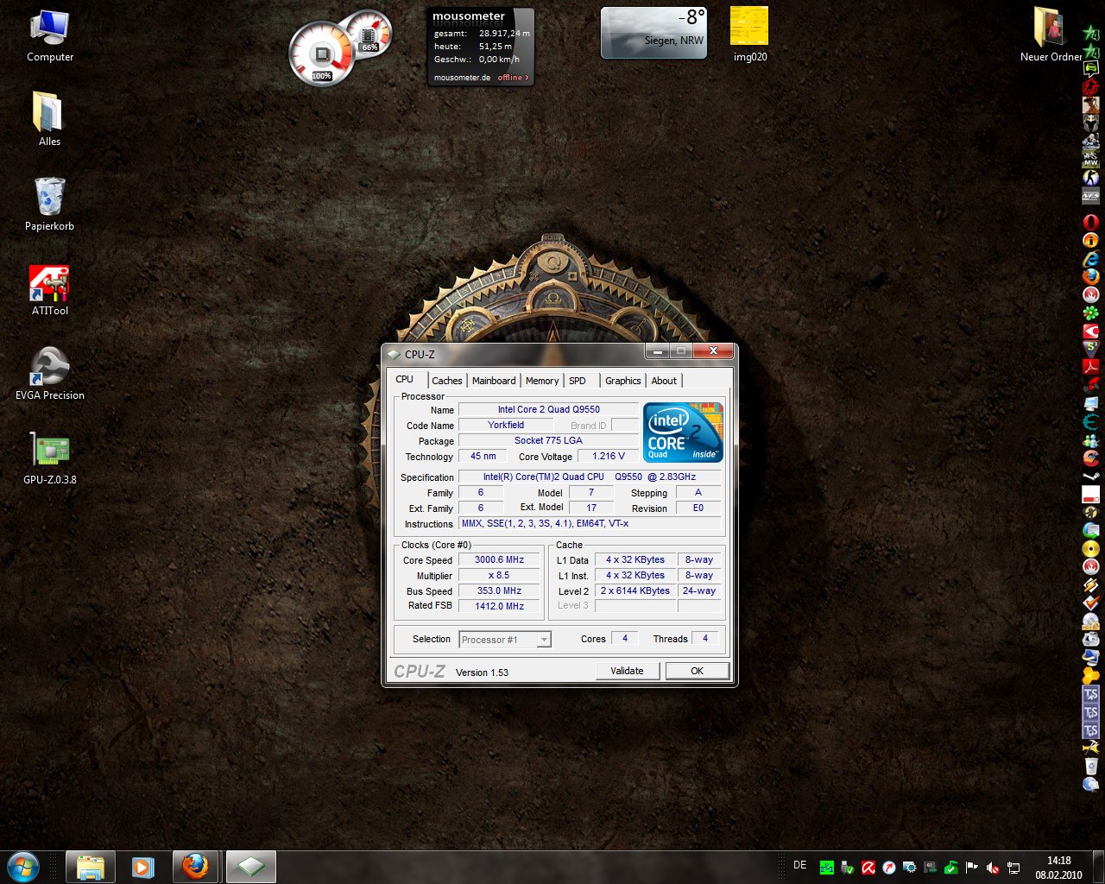This screenshot has height=884, width=1105.
Task: Launch Internet Explorer from the side dock
Action: [1091, 258]
